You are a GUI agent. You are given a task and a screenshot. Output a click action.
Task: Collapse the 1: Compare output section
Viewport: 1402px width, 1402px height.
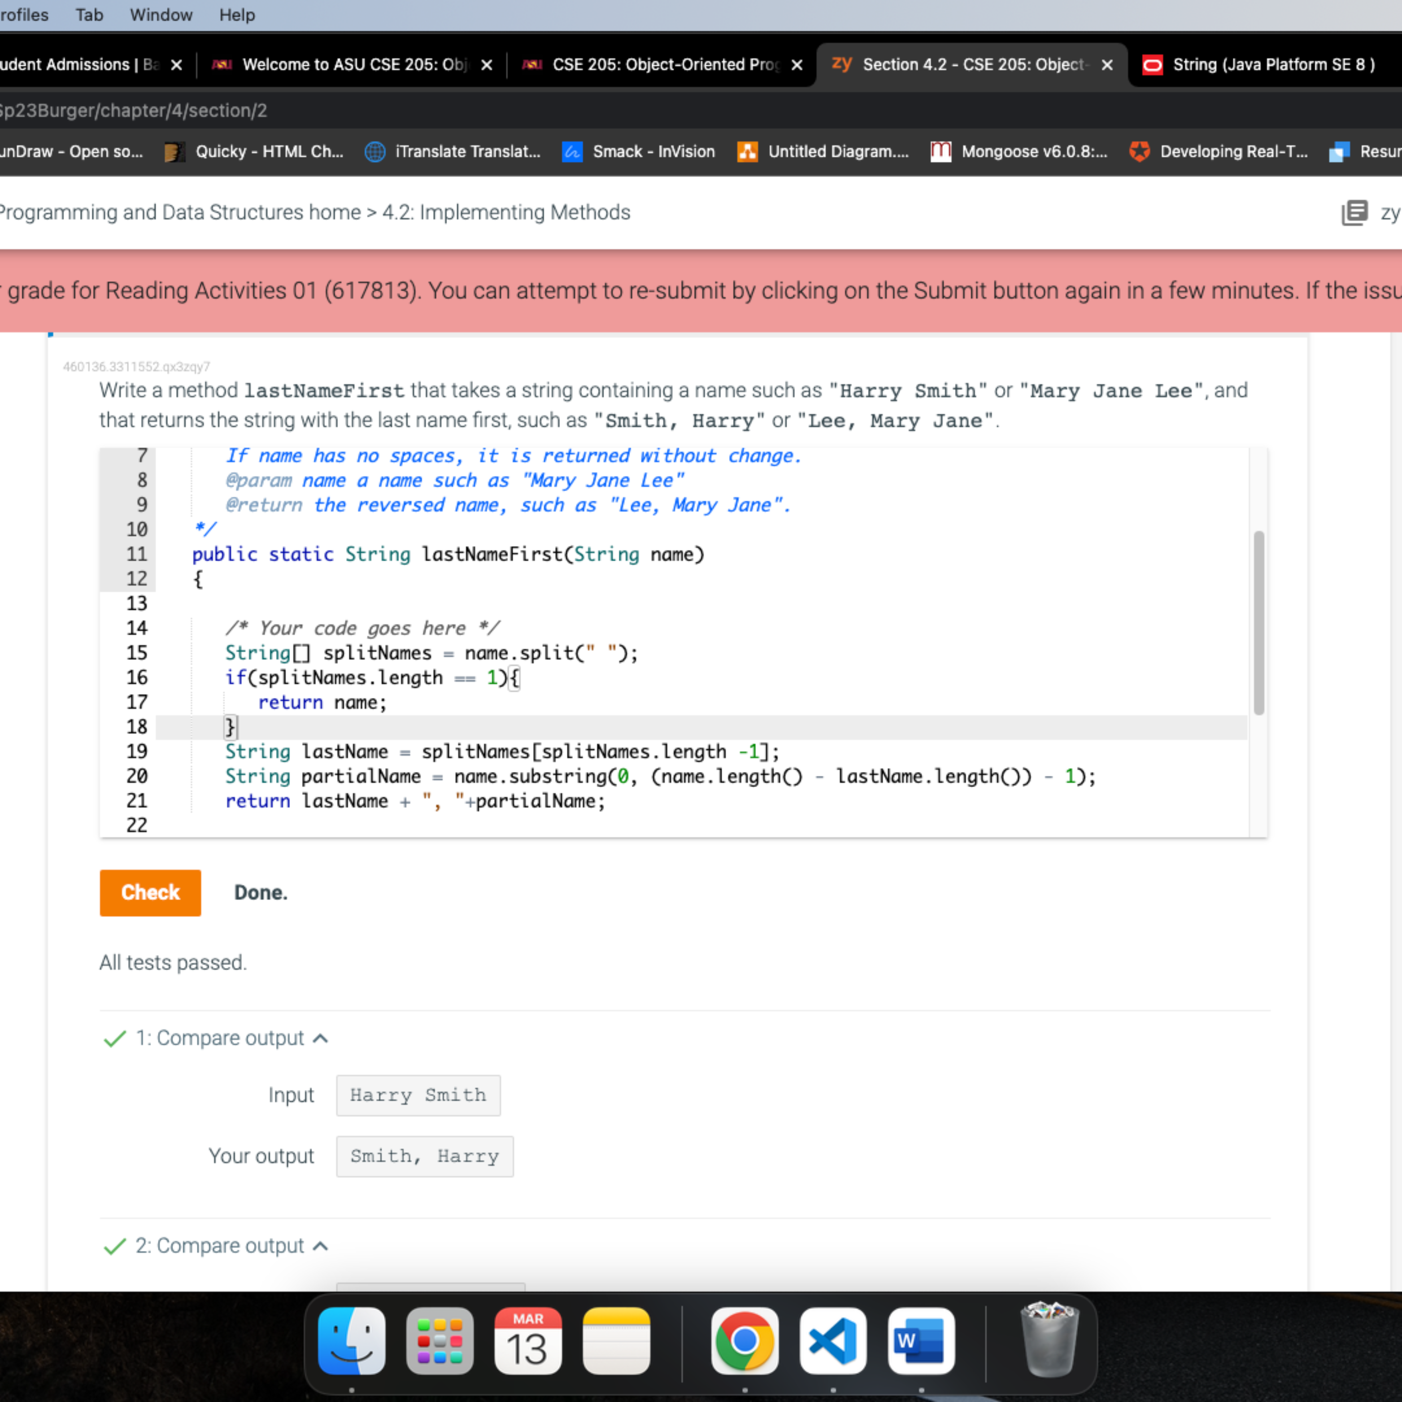tap(320, 1038)
